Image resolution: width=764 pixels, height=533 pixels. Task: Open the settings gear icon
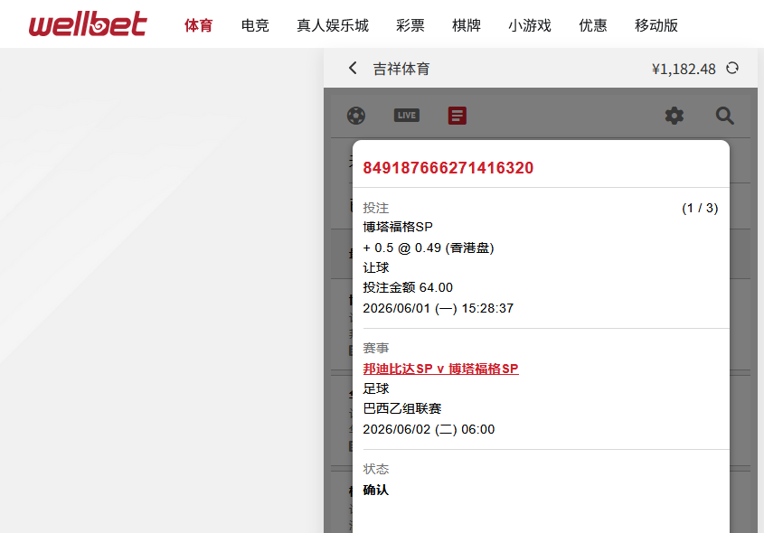tap(674, 116)
